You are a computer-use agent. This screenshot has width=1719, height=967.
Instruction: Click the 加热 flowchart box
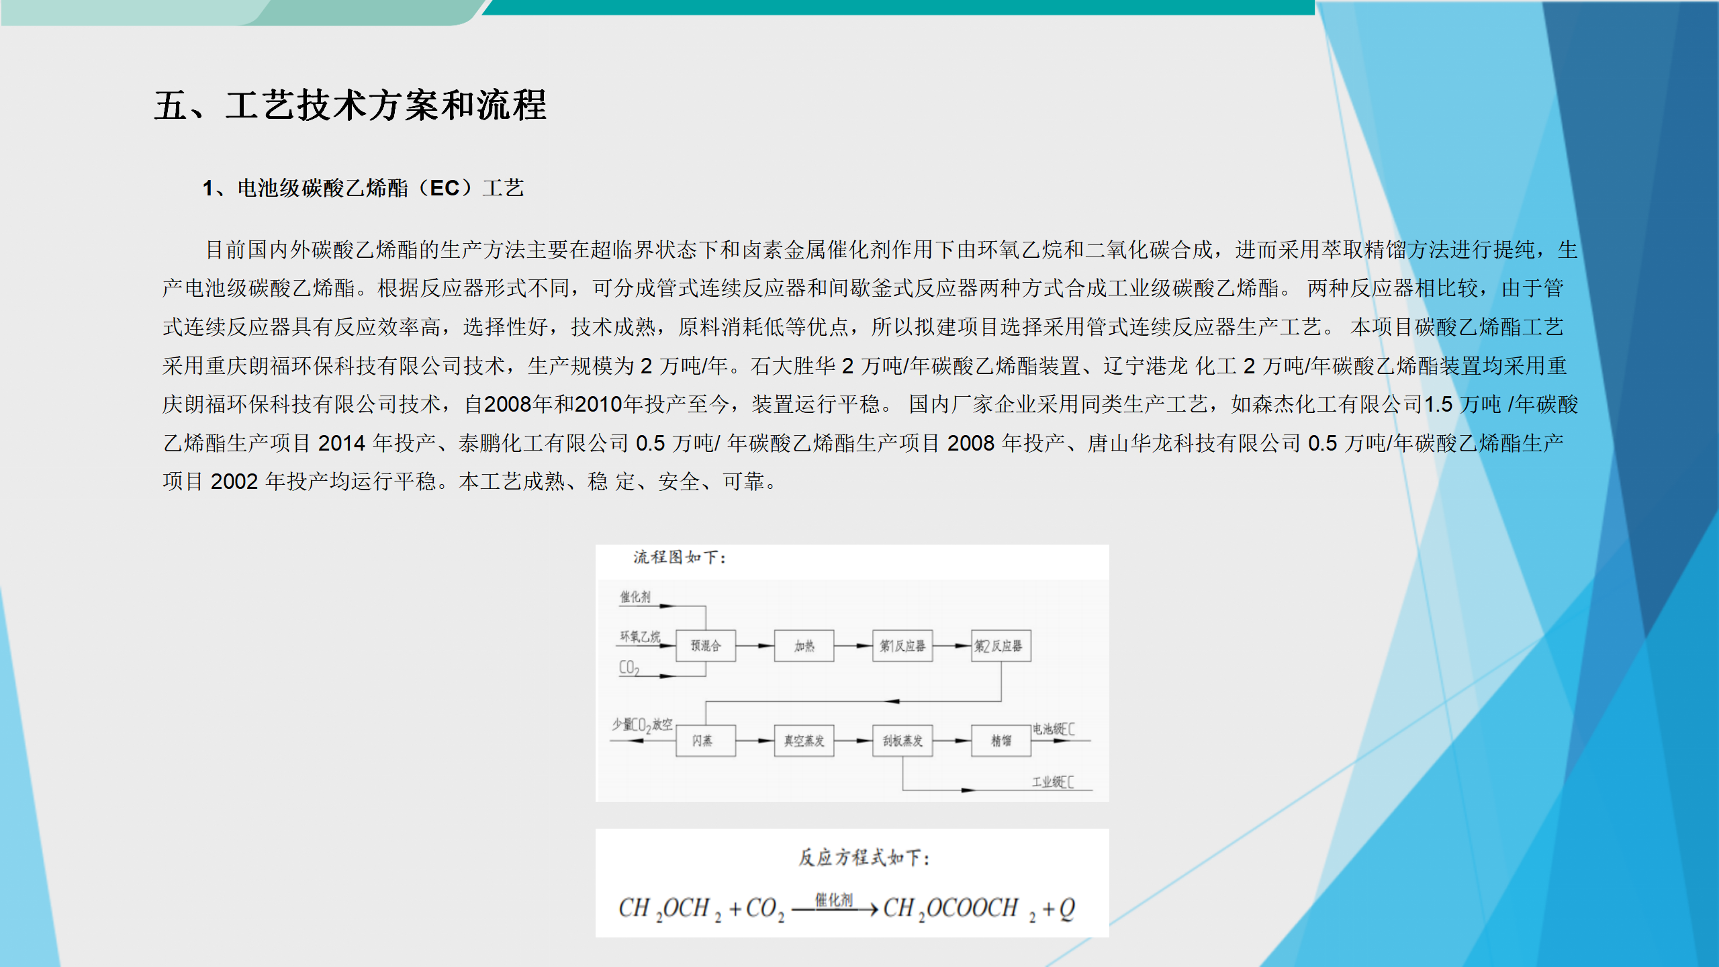804,646
